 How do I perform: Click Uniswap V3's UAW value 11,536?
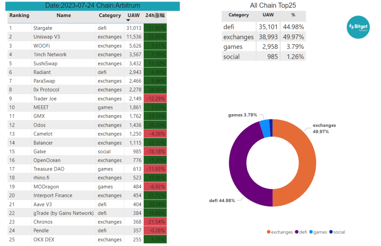point(134,37)
